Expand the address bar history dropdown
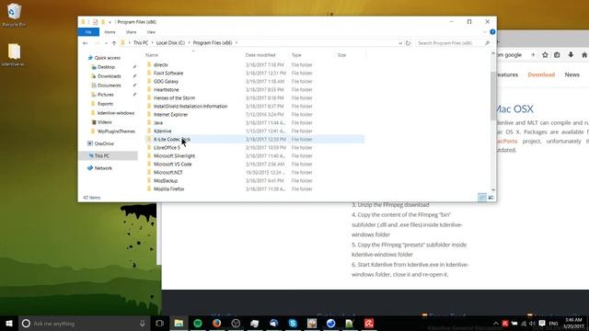This screenshot has height=331, width=589. pyautogui.click(x=400, y=43)
